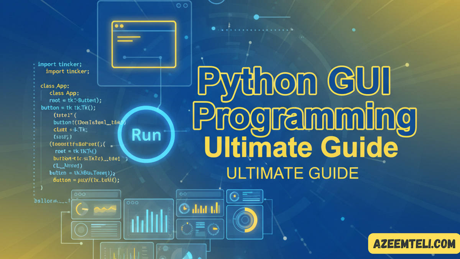Click the yellow donut progress gauge

pos(245,219)
